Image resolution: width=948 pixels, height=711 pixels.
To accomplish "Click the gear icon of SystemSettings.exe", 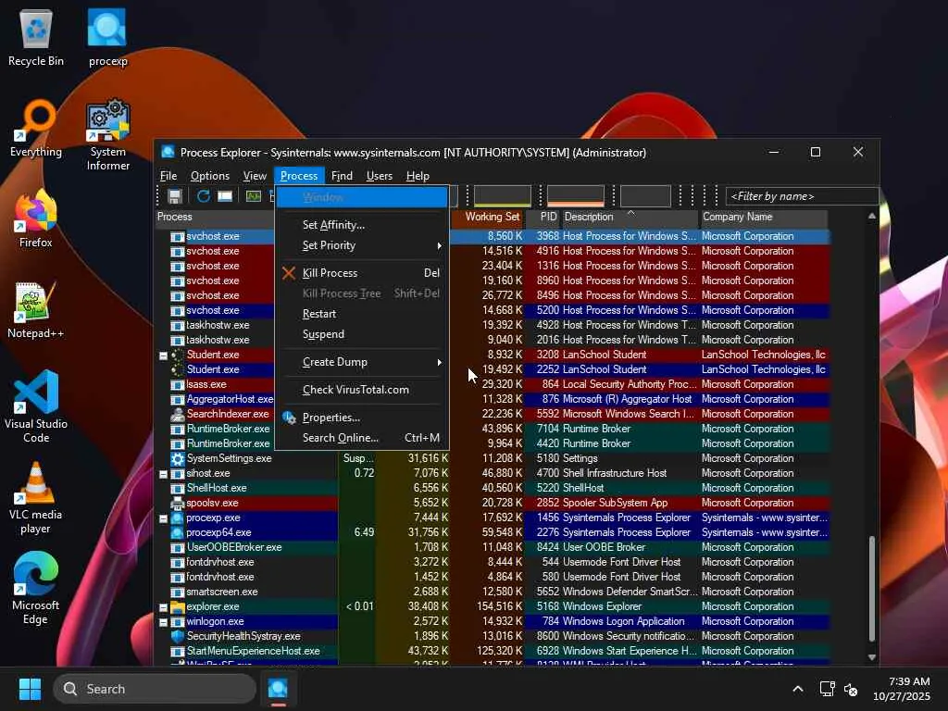I will [x=177, y=458].
